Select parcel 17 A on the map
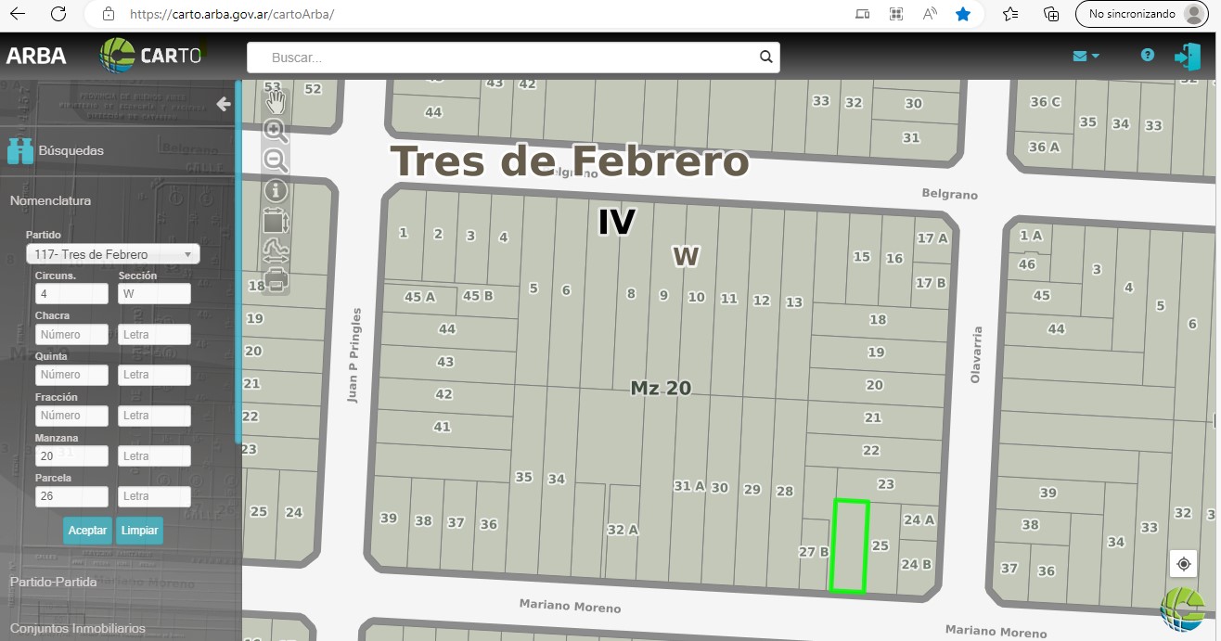This screenshot has width=1221, height=641. 932,238
